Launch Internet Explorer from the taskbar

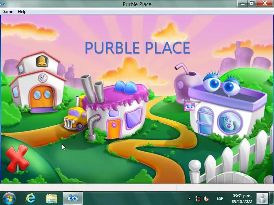30,199
